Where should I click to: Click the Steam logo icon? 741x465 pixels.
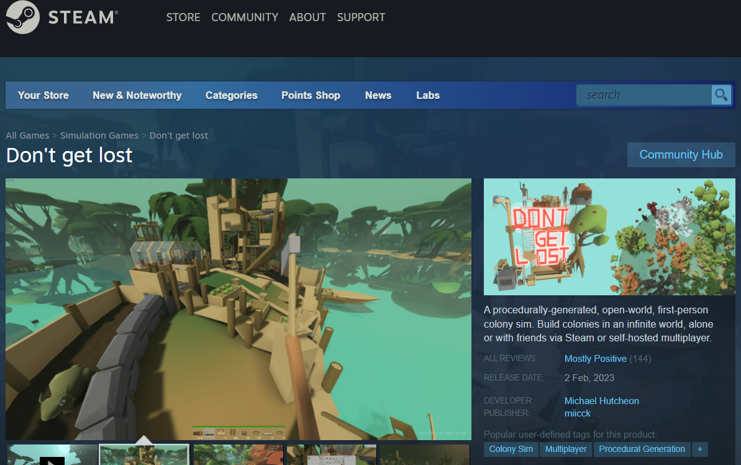[22, 17]
